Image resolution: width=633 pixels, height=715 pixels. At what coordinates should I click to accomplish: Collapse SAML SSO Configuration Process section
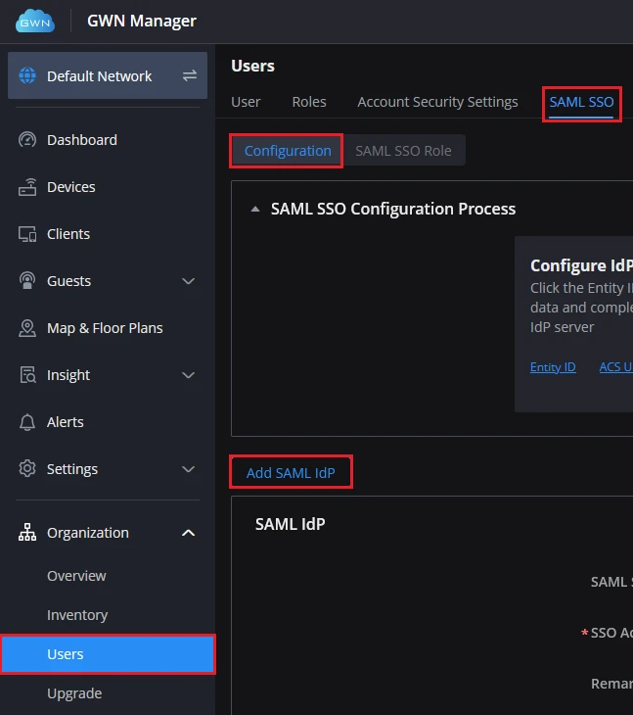tap(255, 209)
